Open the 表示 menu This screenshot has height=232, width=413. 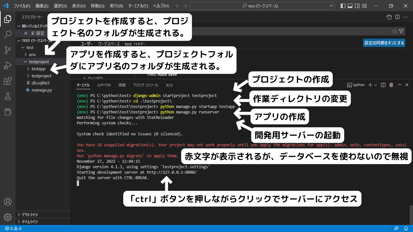[x=79, y=5]
